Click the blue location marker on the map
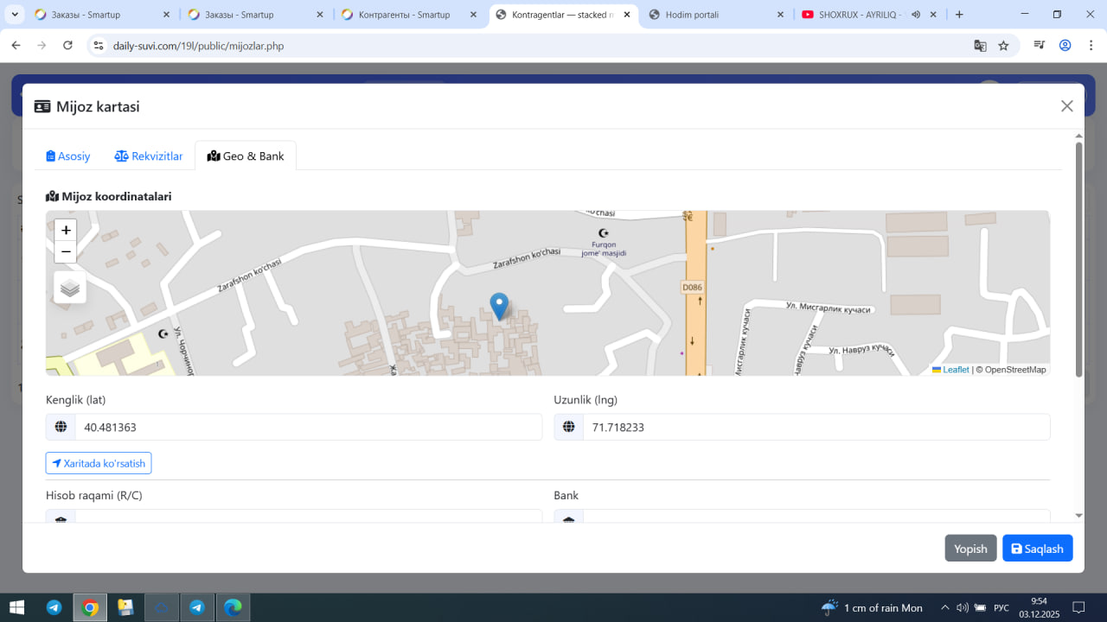The image size is (1107, 622). coord(499,307)
